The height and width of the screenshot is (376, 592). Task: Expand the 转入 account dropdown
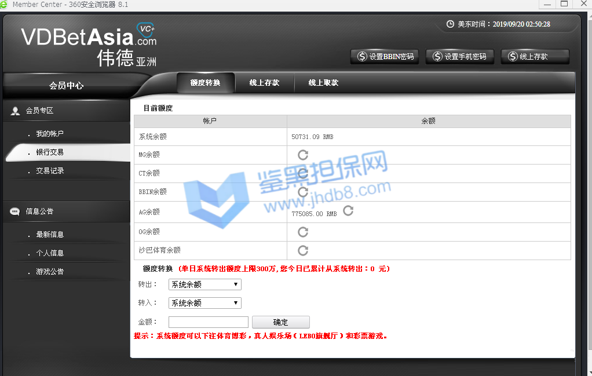204,303
